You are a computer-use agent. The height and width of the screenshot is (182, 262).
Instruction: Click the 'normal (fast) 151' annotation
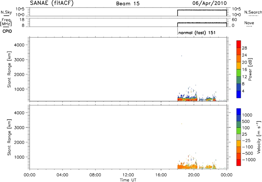[x=197, y=33]
